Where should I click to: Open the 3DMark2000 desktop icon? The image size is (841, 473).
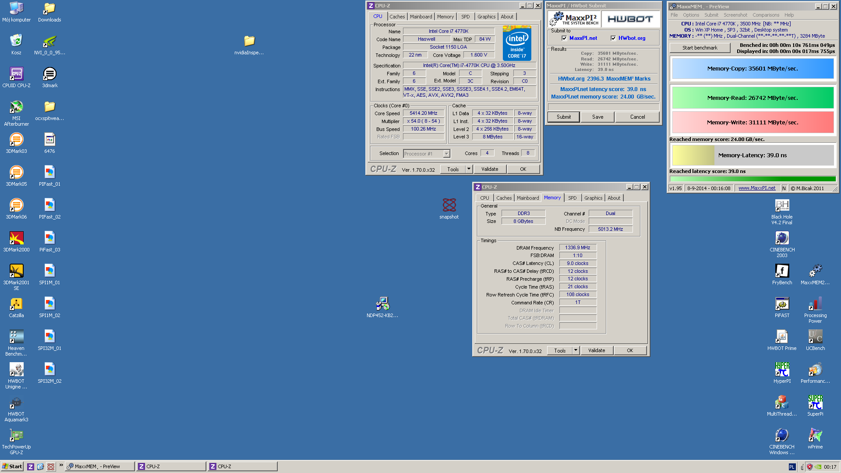click(x=16, y=241)
